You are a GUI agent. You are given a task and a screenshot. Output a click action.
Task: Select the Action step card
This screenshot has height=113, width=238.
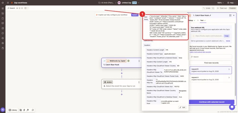click(x=121, y=84)
